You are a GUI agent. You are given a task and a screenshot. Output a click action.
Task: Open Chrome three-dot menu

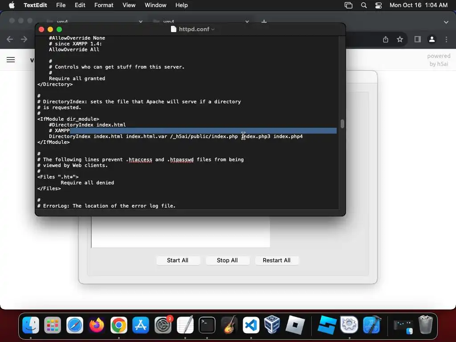tap(446, 39)
